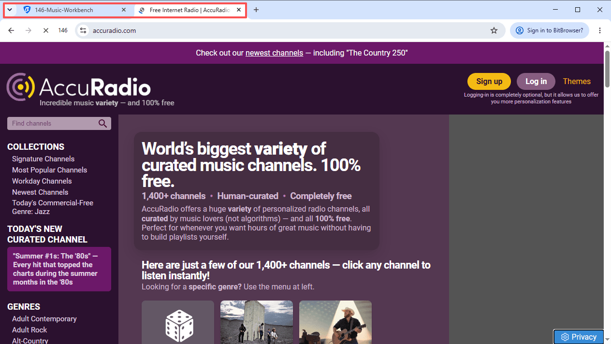This screenshot has width=611, height=344.
Task: Open the Themes link
Action: coord(577,81)
